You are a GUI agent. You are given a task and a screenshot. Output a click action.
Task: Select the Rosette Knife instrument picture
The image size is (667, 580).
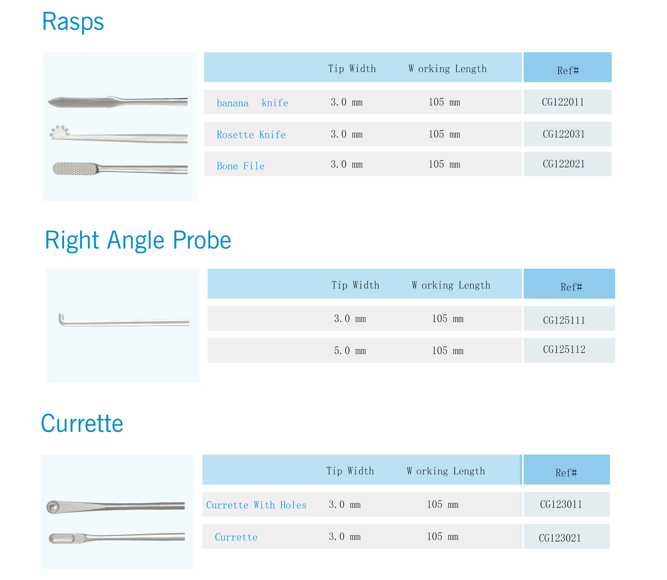pos(118,134)
